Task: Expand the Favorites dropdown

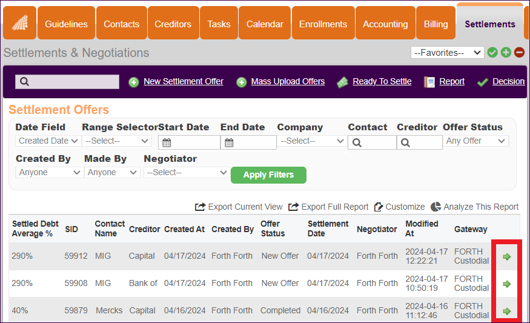Action: pyautogui.click(x=448, y=53)
